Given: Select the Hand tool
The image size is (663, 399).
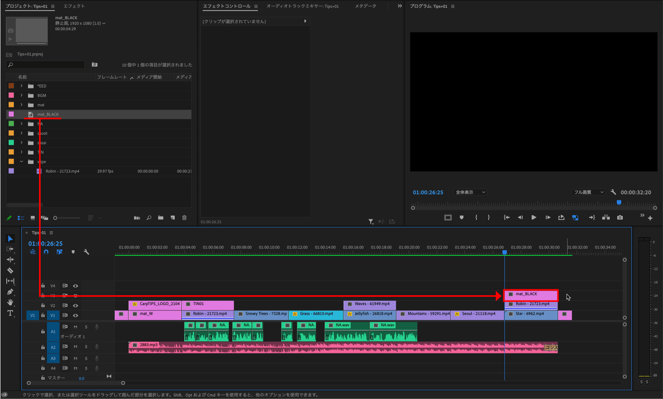Looking at the screenshot, I should 10,302.
